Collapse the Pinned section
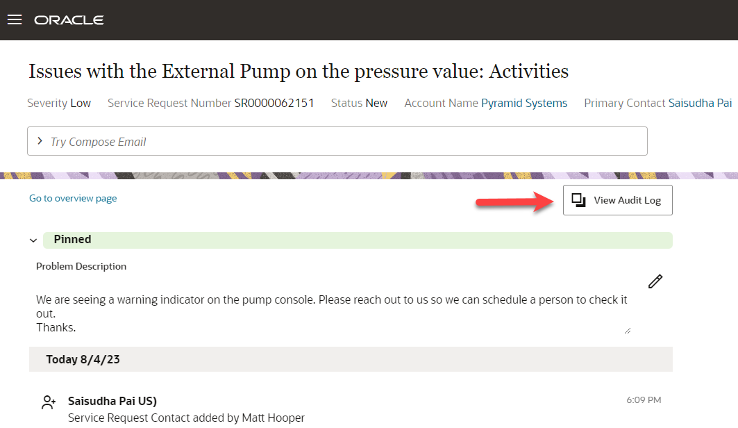Screen dimensions: 738x428 coord(33,240)
